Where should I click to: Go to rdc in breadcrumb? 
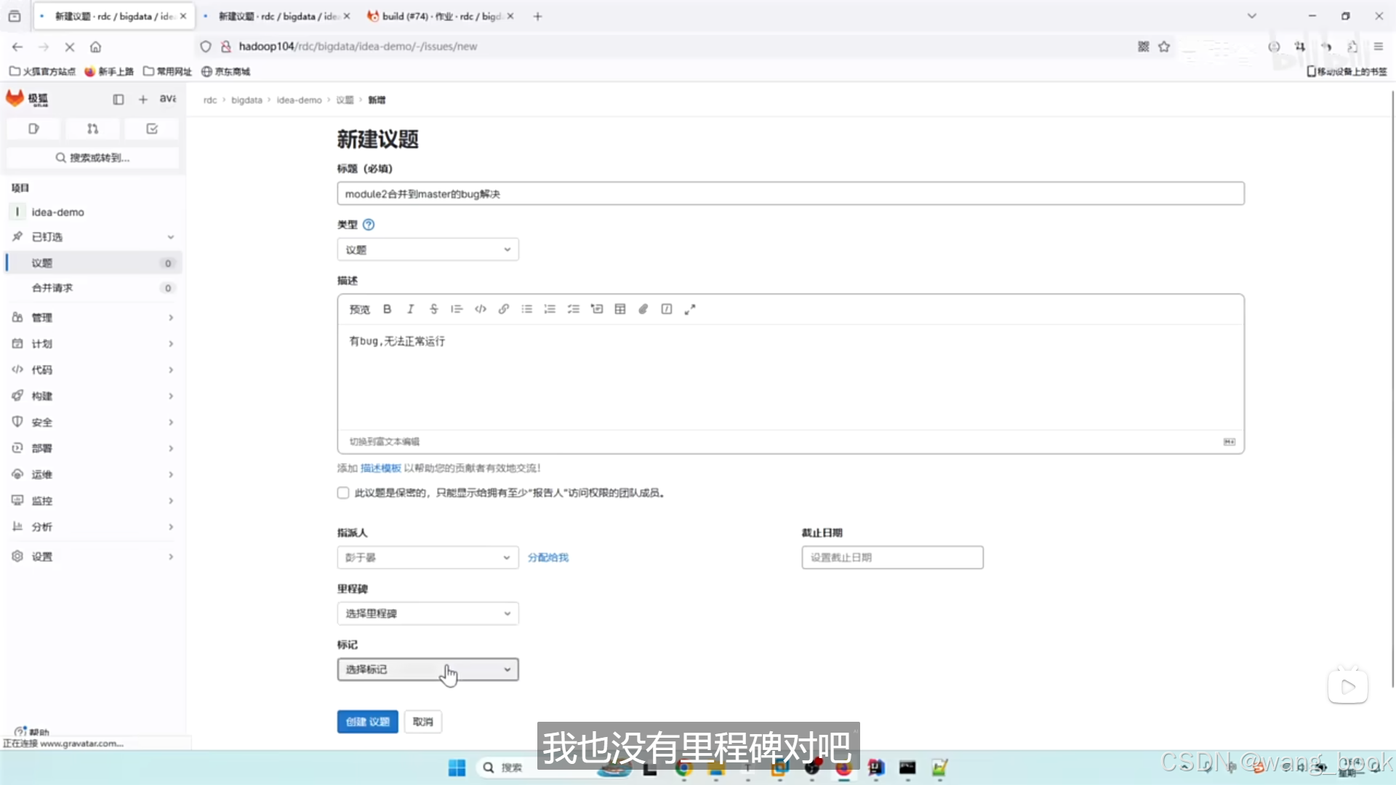[x=209, y=100]
